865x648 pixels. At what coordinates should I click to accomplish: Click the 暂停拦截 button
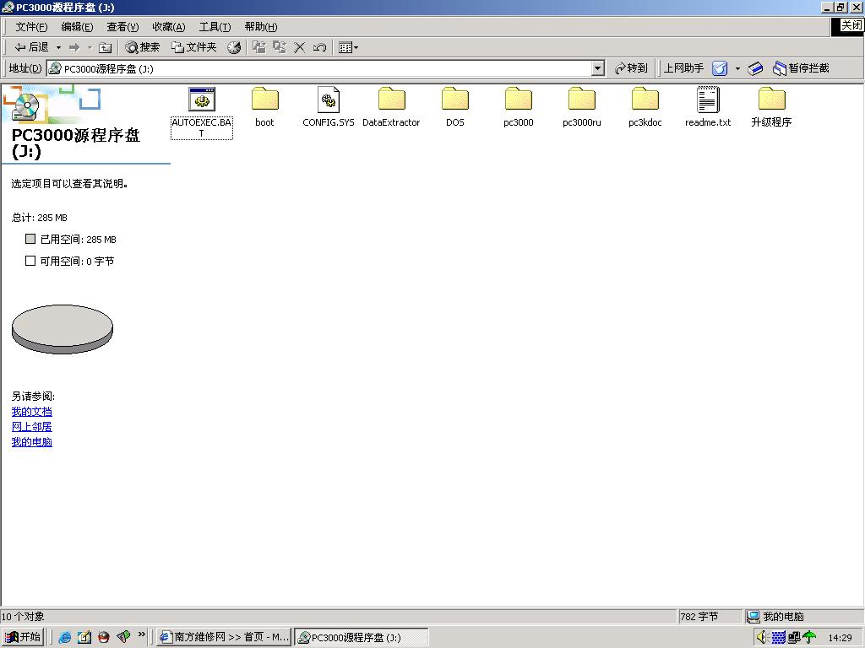pos(802,68)
